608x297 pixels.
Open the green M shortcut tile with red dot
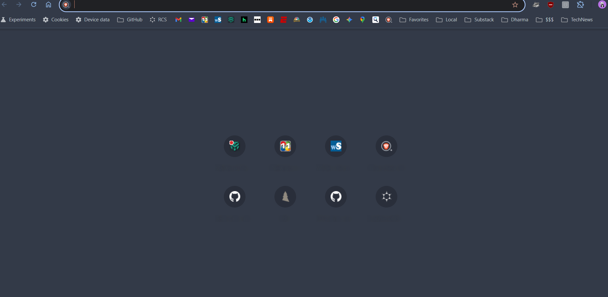[235, 146]
